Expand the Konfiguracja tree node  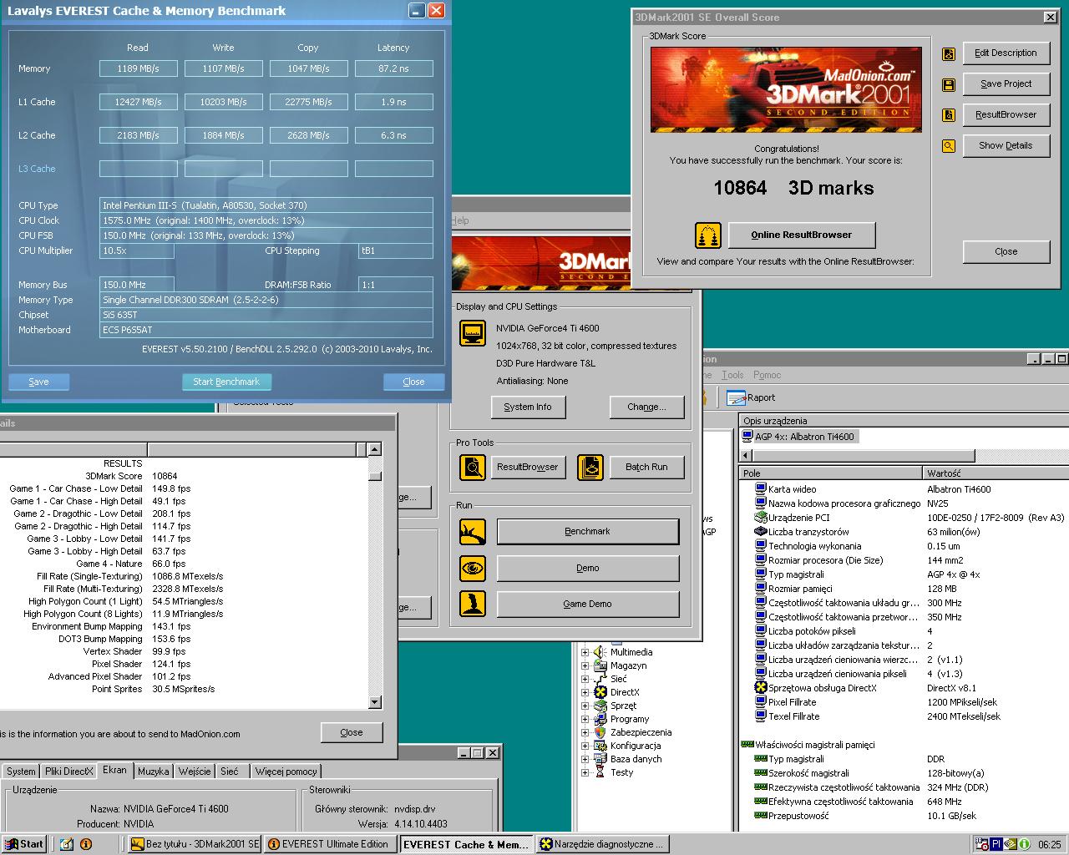click(x=585, y=746)
